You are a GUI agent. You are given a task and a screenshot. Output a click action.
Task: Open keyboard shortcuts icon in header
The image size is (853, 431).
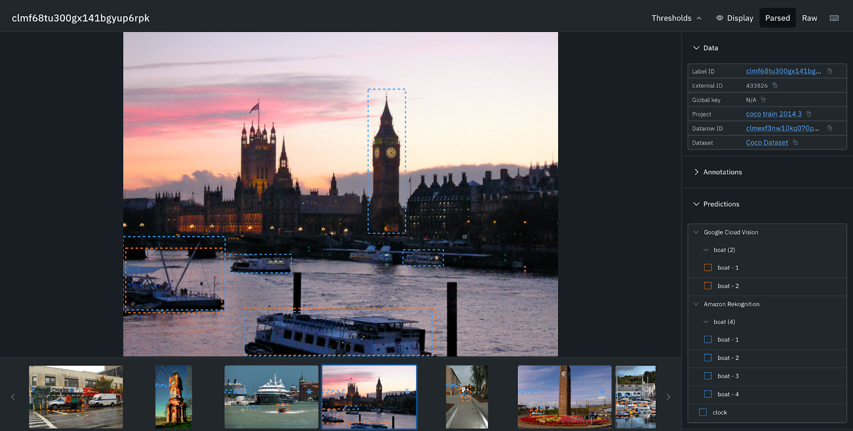pyautogui.click(x=834, y=18)
